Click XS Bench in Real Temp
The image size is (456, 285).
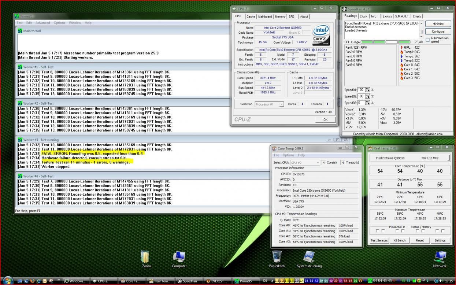pyautogui.click(x=399, y=240)
